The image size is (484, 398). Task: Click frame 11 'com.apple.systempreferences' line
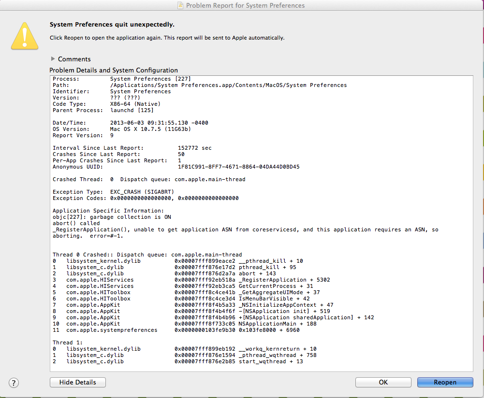coord(176,330)
